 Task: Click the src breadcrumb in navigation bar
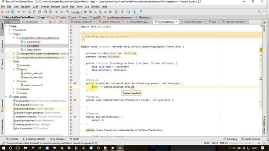[x=51, y=17]
